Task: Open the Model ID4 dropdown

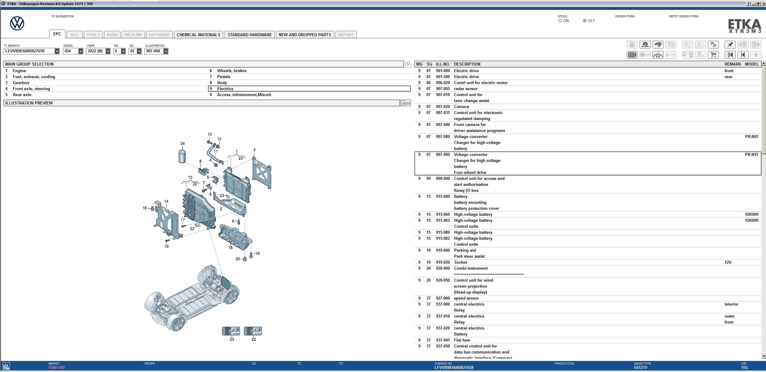Action: click(81, 51)
